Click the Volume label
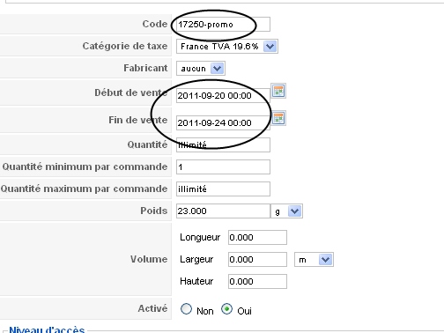Viewport: 444px width, 333px height. 149,259
